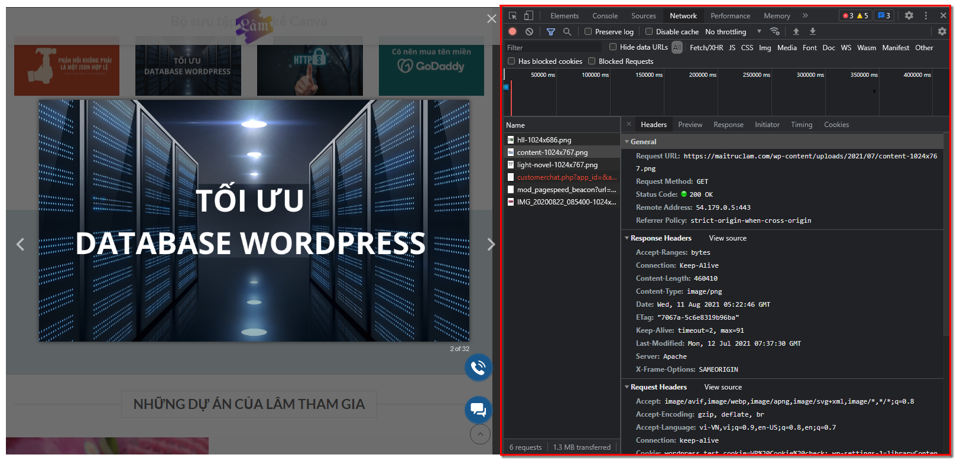
Task: Click the GoDaddy thumbnail in lightbox
Action: pos(431,66)
